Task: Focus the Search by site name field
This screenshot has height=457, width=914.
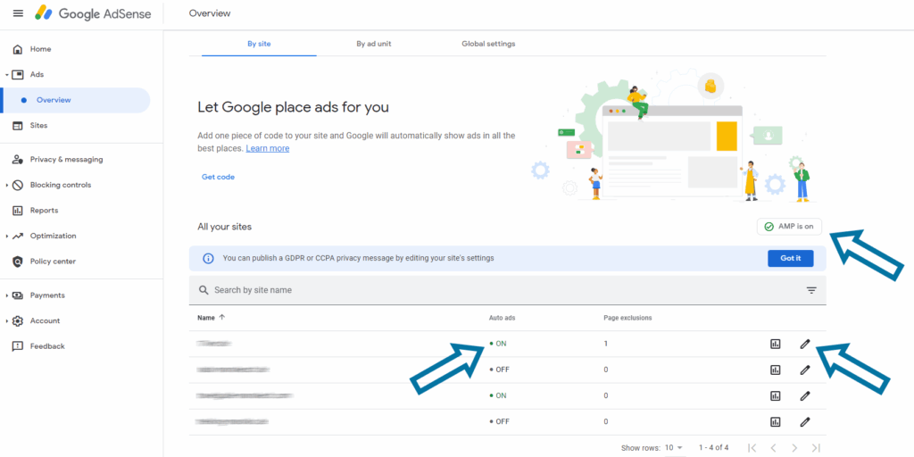Action: [507, 290]
